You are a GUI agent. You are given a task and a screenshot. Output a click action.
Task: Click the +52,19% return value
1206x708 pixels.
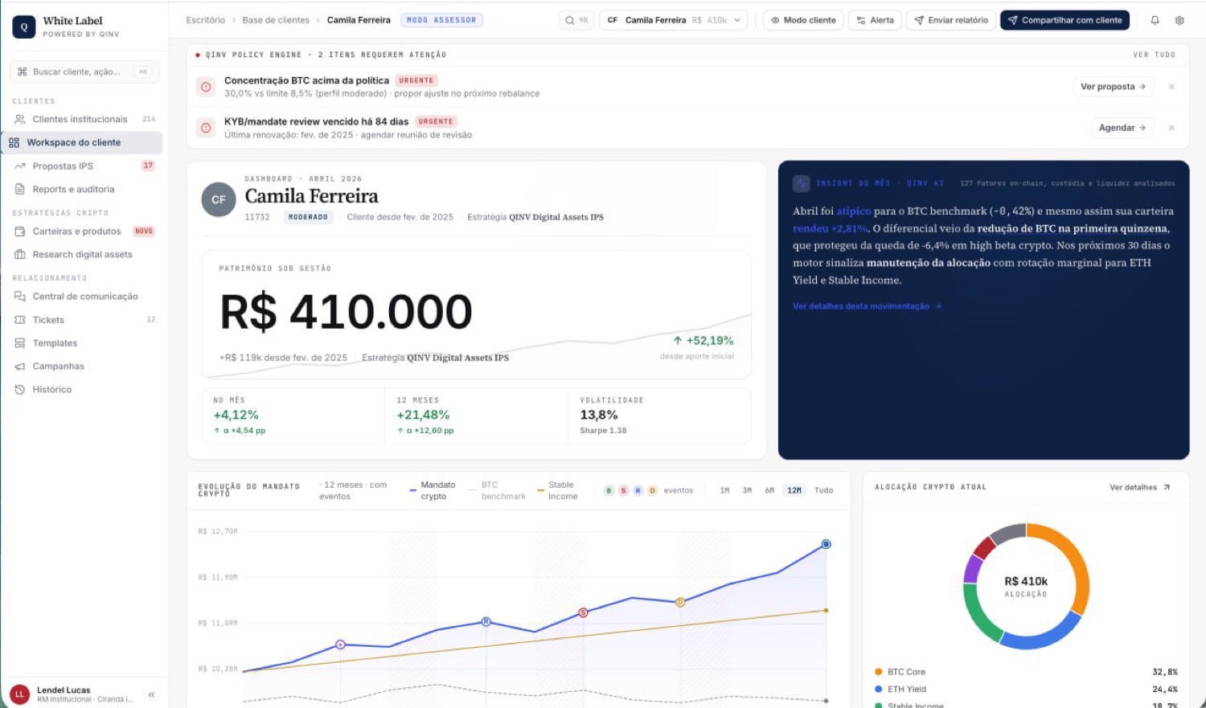coord(703,341)
